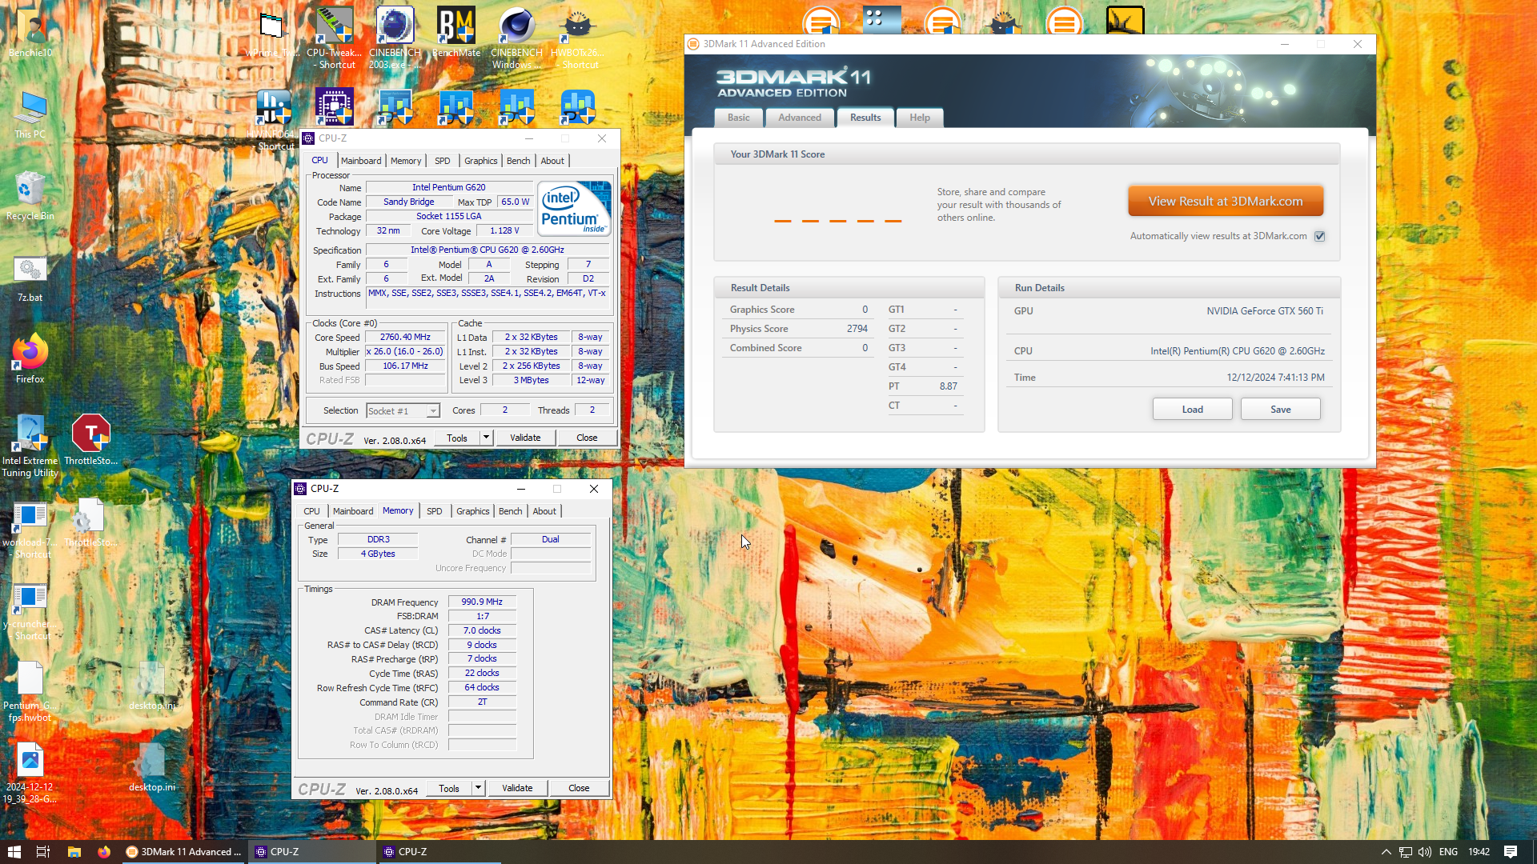Launch the CPU-Tweaker shortcut icon

335,38
